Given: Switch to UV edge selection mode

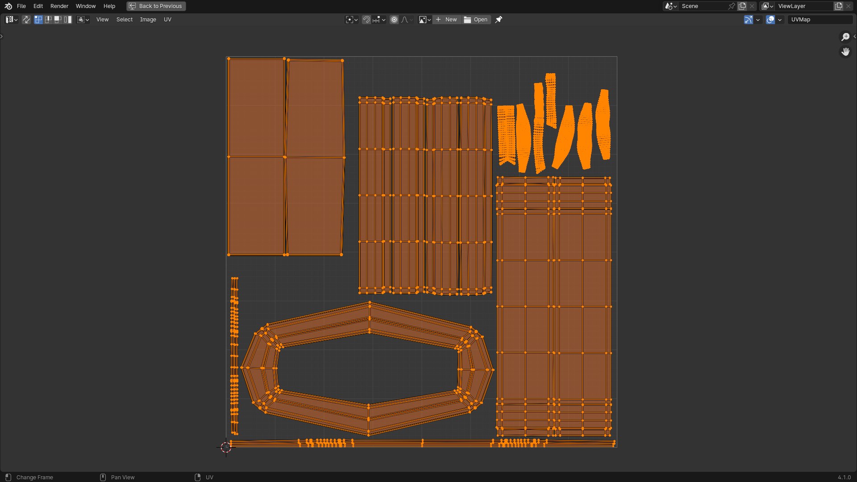Looking at the screenshot, I should pos(48,20).
